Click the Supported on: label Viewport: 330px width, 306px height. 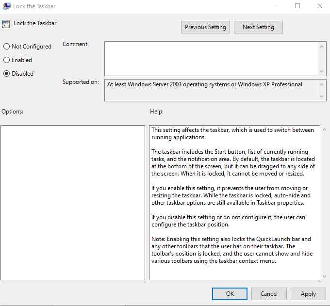pyautogui.click(x=81, y=82)
